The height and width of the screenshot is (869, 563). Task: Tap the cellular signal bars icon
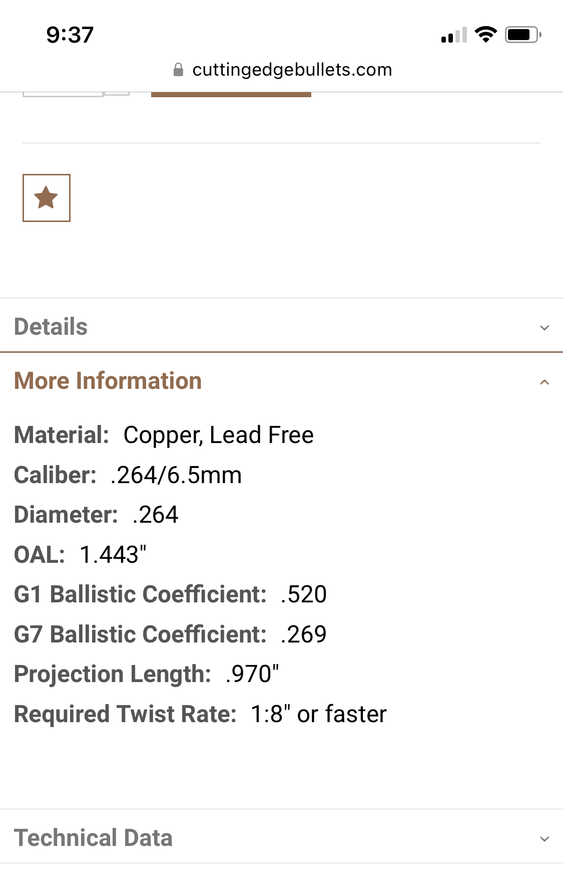coord(454,35)
